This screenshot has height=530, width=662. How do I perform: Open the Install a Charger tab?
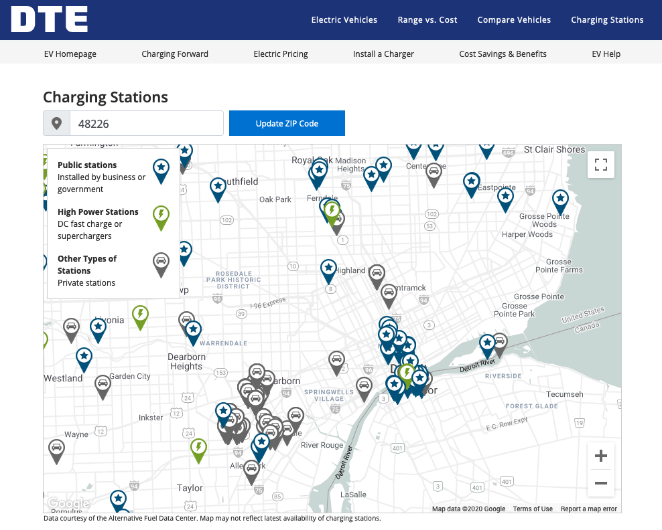click(383, 54)
